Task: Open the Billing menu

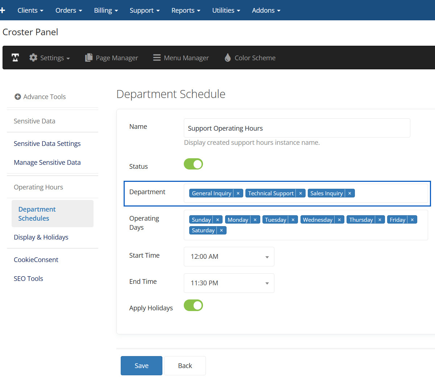Action: pyautogui.click(x=106, y=10)
